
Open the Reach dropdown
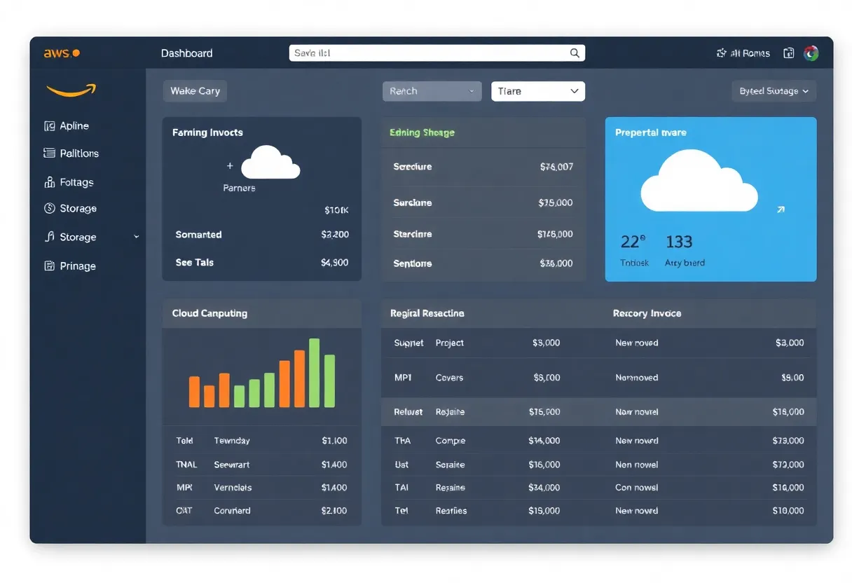click(x=432, y=91)
